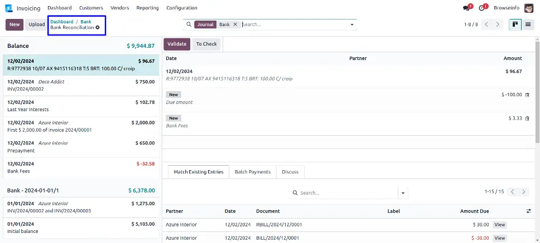Delete the Due amount line
This screenshot has width=540, height=243.
click(527, 95)
